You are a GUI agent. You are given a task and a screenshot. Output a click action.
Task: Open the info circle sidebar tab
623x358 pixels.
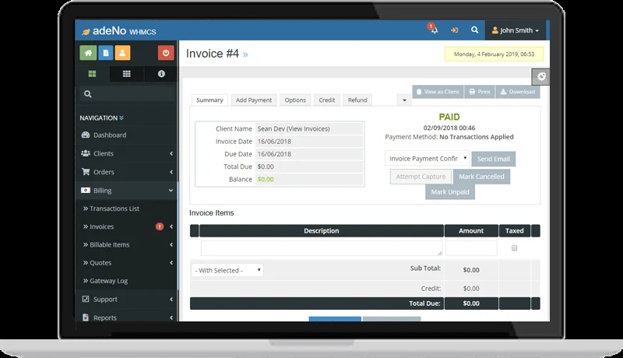pos(161,73)
